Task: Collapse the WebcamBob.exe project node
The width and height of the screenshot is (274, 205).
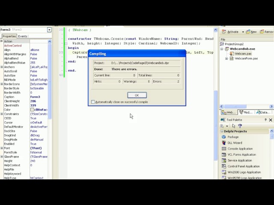Action: click(222, 49)
